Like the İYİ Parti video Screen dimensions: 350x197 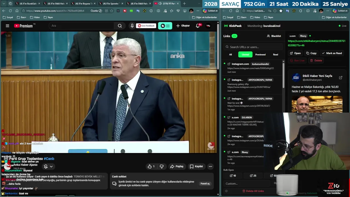tap(151, 166)
